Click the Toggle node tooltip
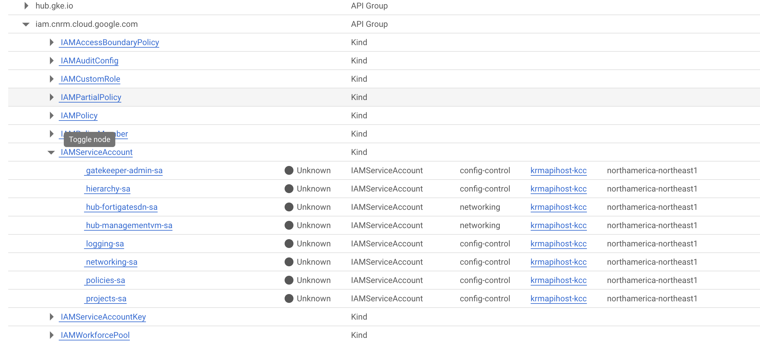 89,139
